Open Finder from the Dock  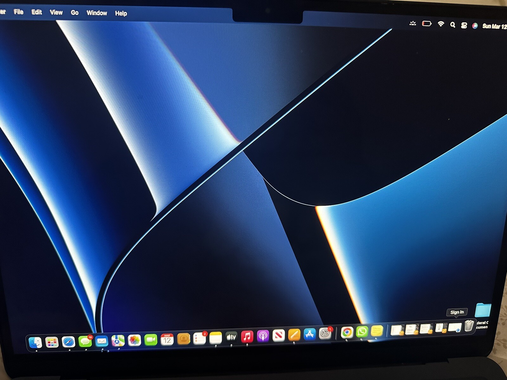pos(35,342)
